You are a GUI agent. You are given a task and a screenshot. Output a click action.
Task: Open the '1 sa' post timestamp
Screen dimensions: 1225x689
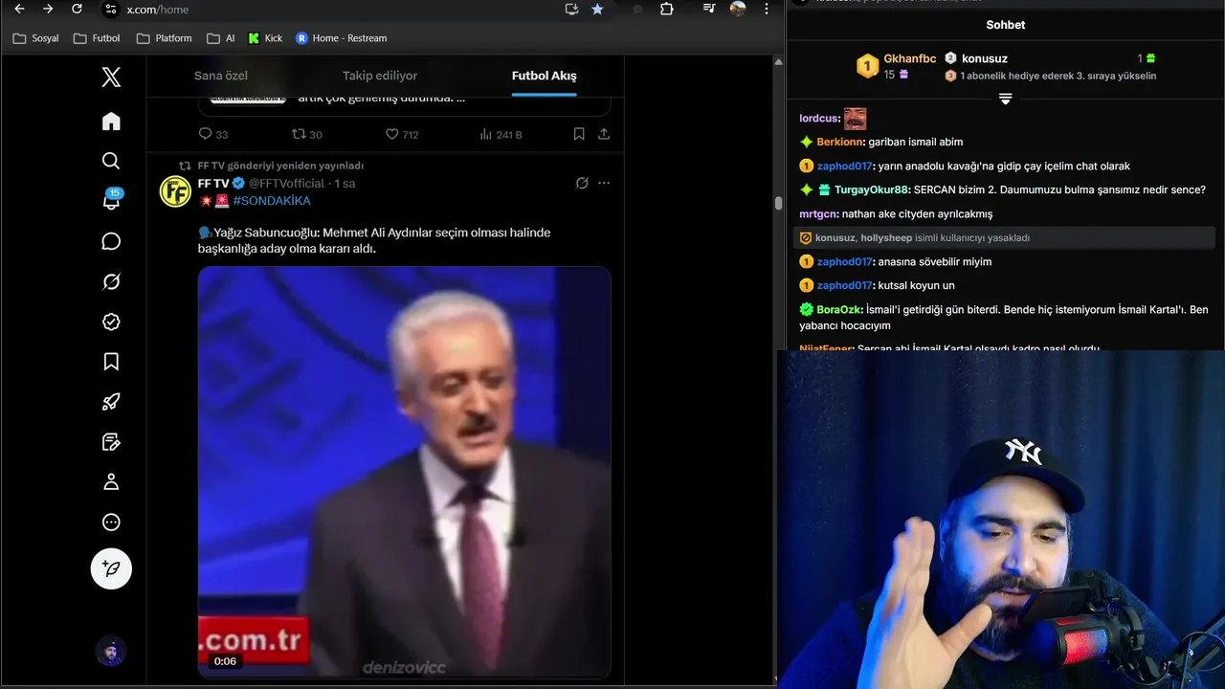345,183
